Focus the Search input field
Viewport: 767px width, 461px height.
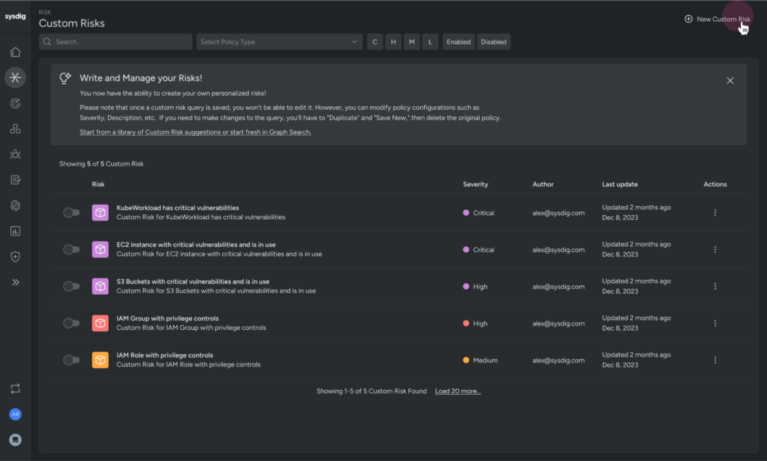(115, 42)
